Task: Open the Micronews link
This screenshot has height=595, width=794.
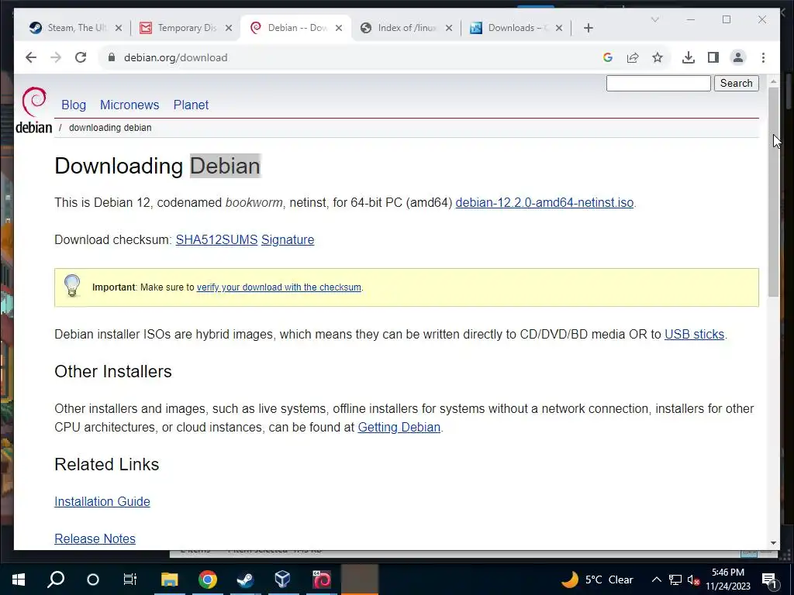Action: 129,105
